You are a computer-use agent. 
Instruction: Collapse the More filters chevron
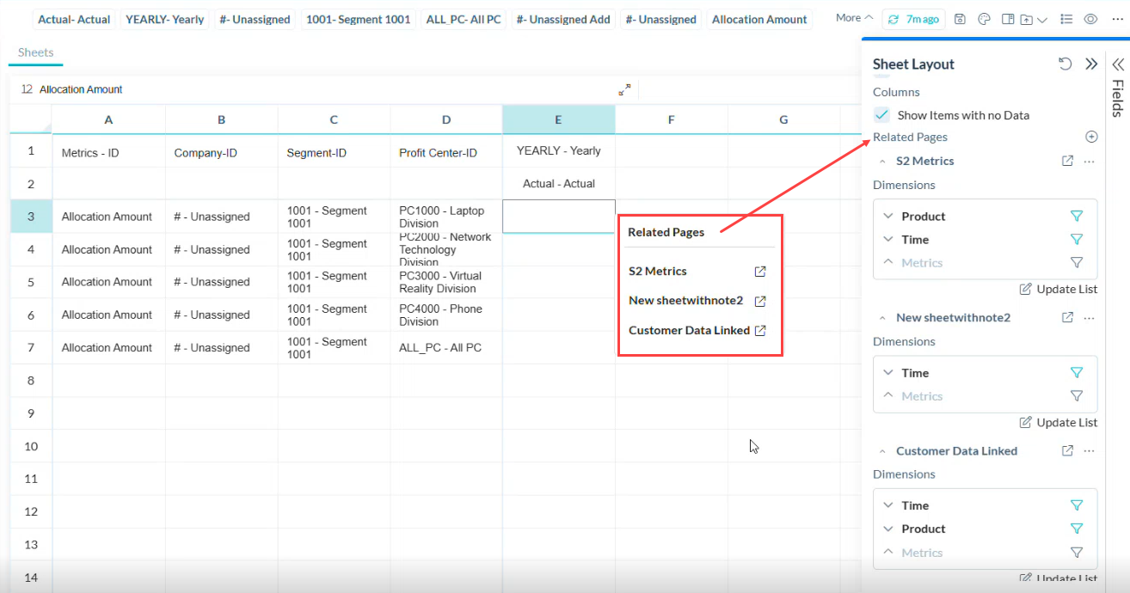point(868,18)
